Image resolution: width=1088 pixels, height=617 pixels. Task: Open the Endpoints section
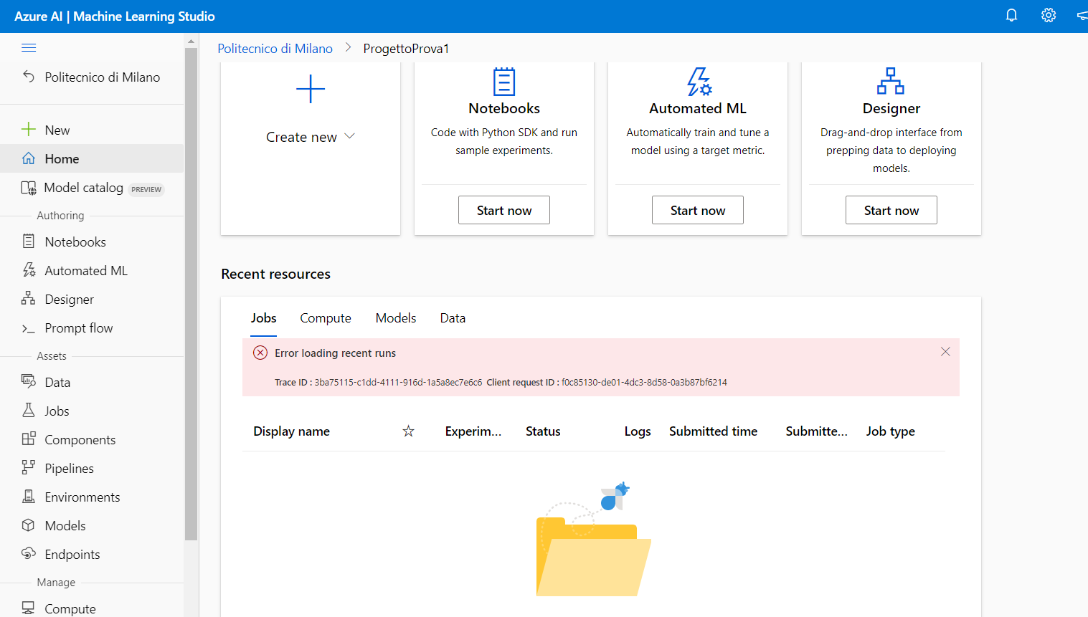pyautogui.click(x=72, y=554)
